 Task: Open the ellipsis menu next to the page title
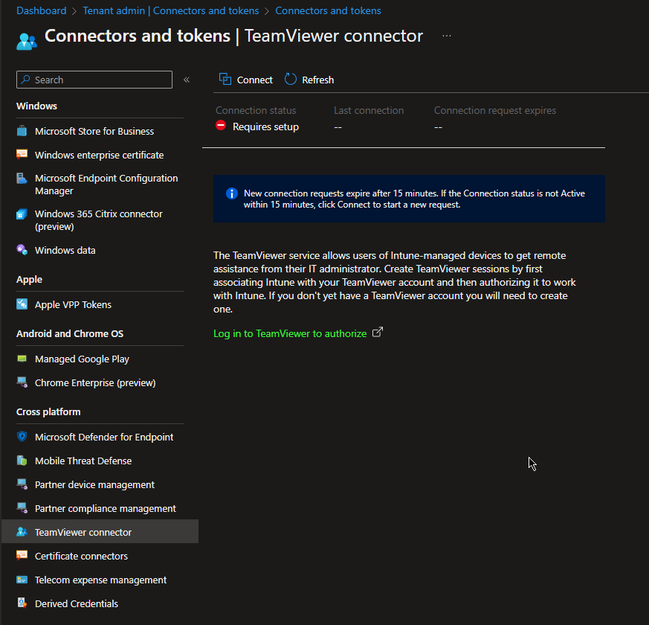click(x=446, y=35)
